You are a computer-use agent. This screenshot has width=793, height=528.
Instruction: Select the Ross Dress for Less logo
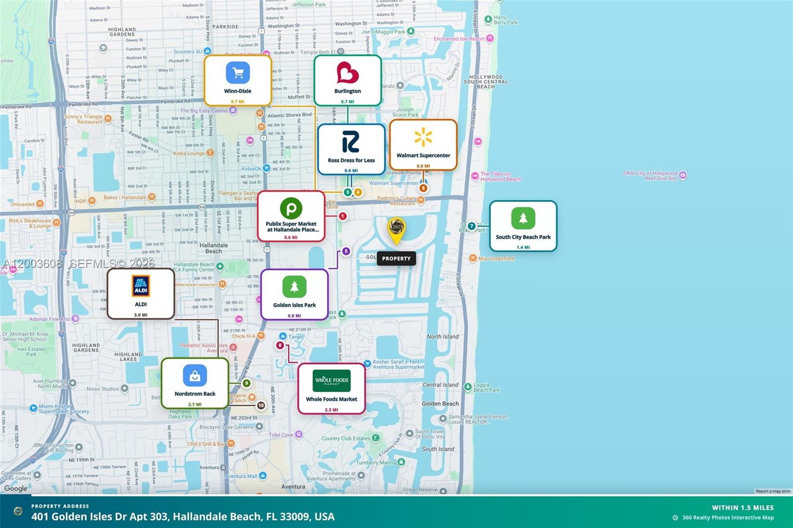351,142
